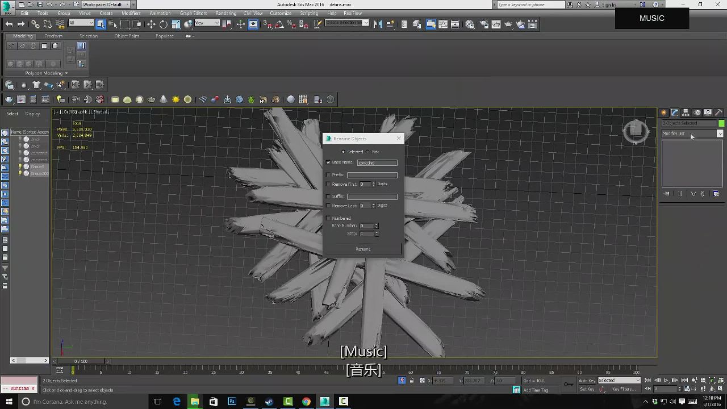Click the object color swatch in command panel
727x409 pixels.
(x=721, y=123)
